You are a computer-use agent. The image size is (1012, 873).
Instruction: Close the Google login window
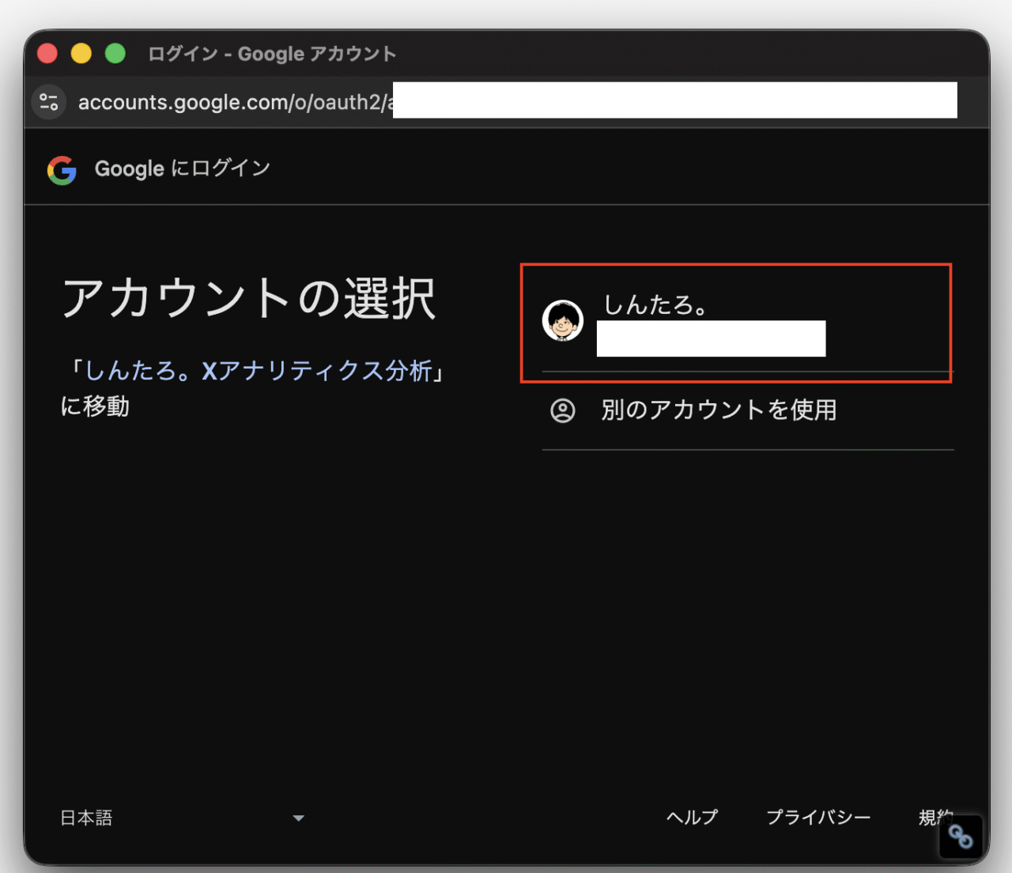[47, 54]
